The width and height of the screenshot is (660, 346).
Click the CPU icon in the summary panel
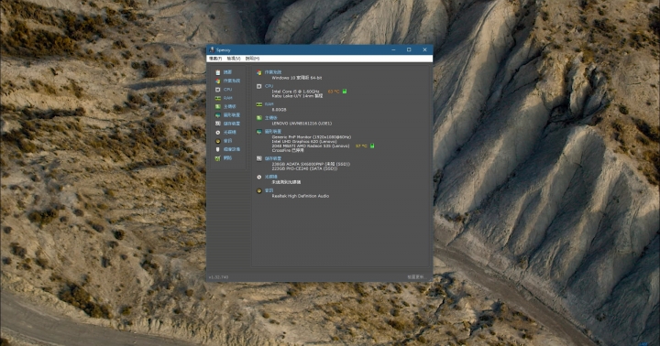coord(258,86)
